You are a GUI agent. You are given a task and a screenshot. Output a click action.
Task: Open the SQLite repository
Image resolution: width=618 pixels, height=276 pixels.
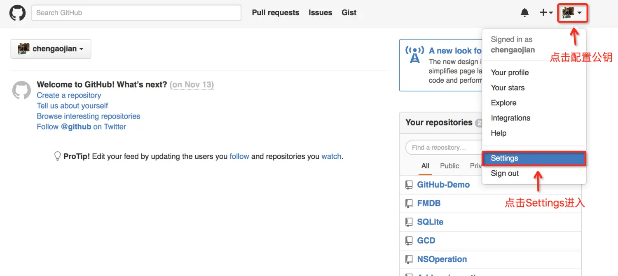[430, 222]
